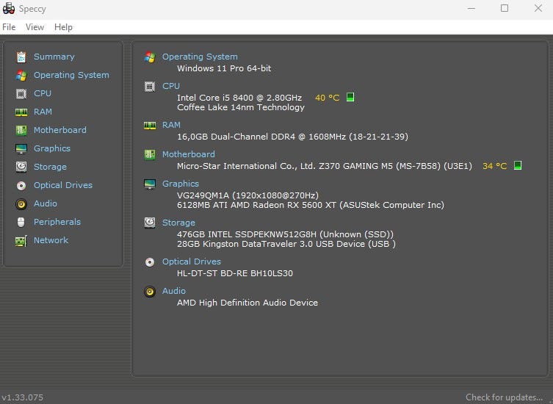Click the Motherboard icon in sidebar

[21, 130]
